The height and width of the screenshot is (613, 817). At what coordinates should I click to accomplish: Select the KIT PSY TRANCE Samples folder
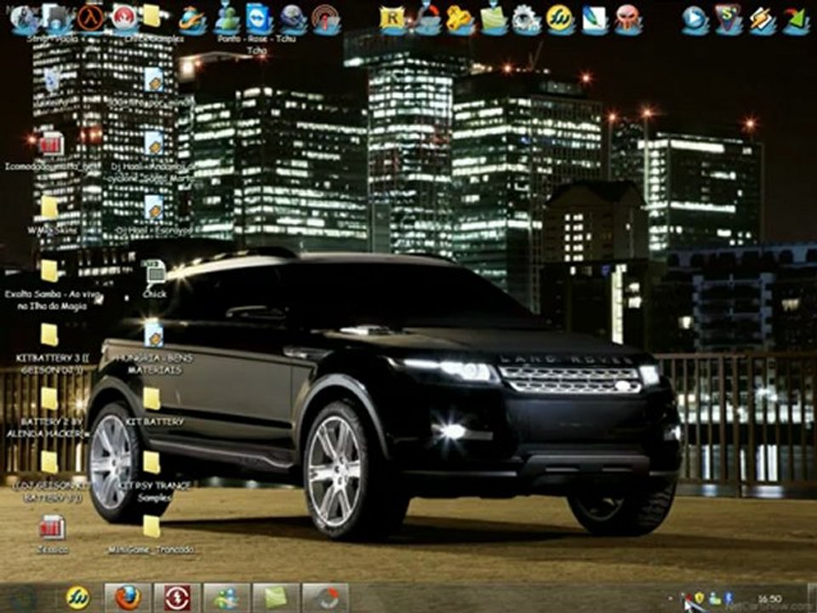click(x=154, y=477)
